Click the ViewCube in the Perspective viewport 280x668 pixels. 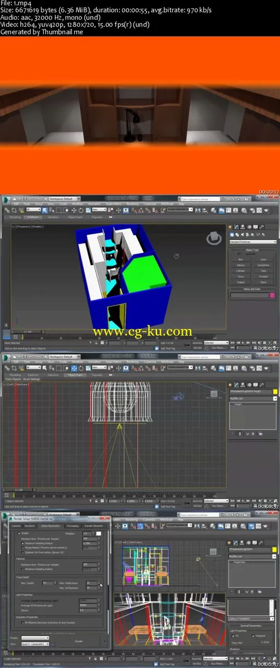[x=213, y=238]
